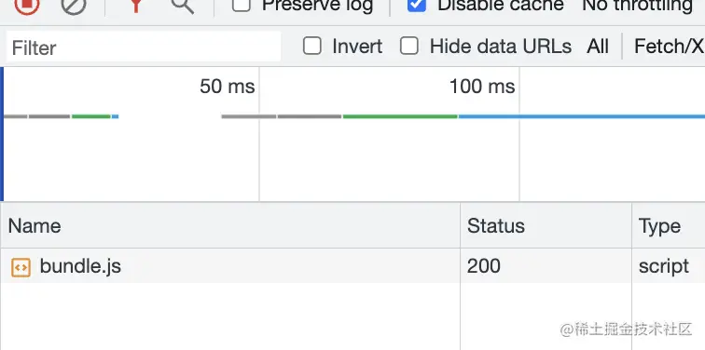Open the network search magnifier
The image size is (705, 350).
183,6
